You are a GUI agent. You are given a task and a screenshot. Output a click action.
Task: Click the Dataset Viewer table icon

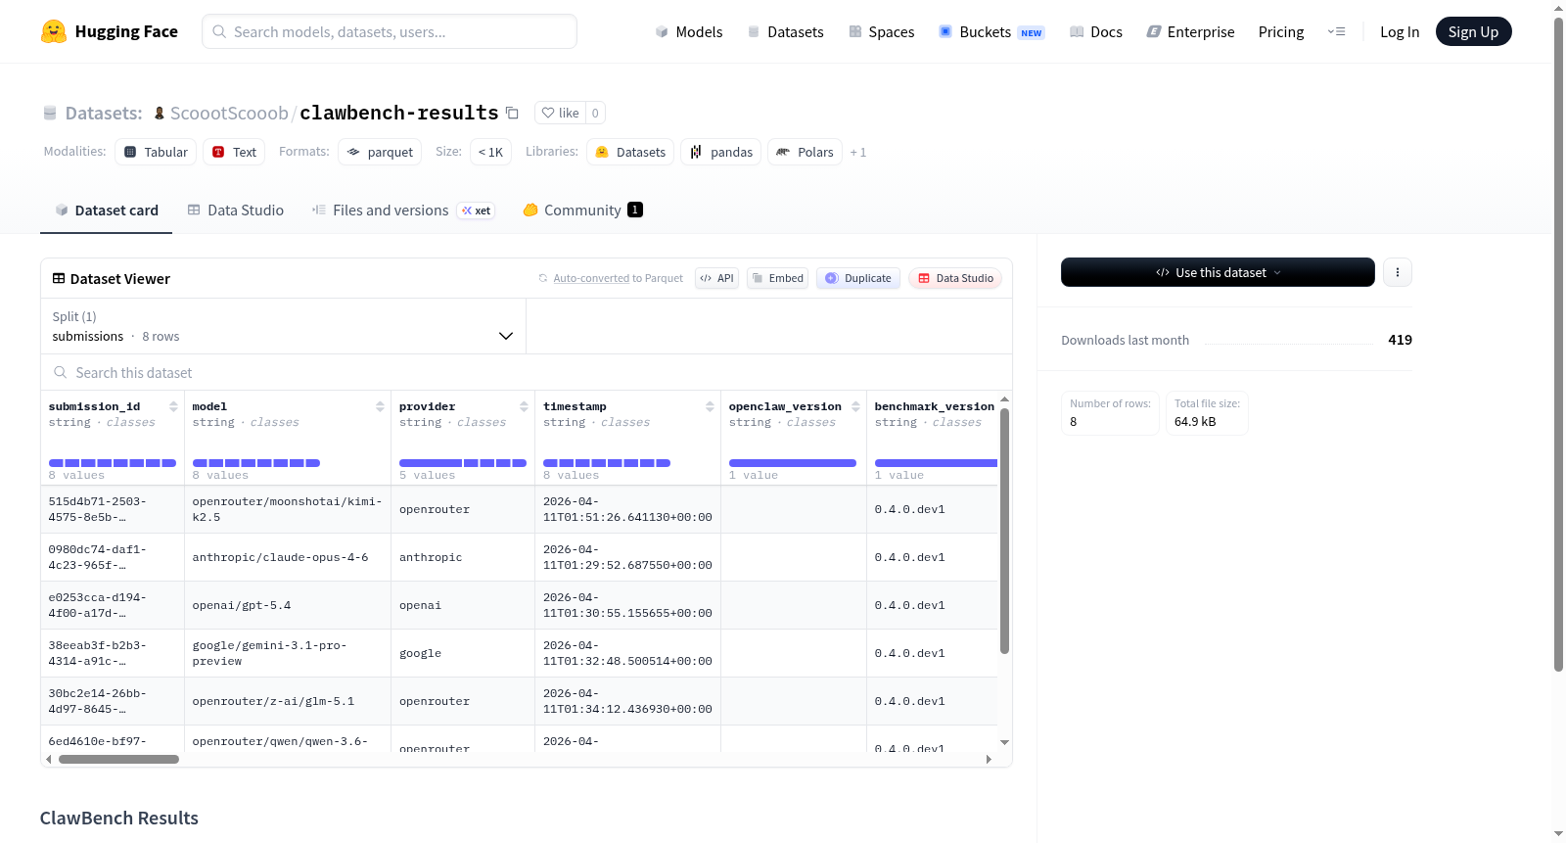(59, 279)
